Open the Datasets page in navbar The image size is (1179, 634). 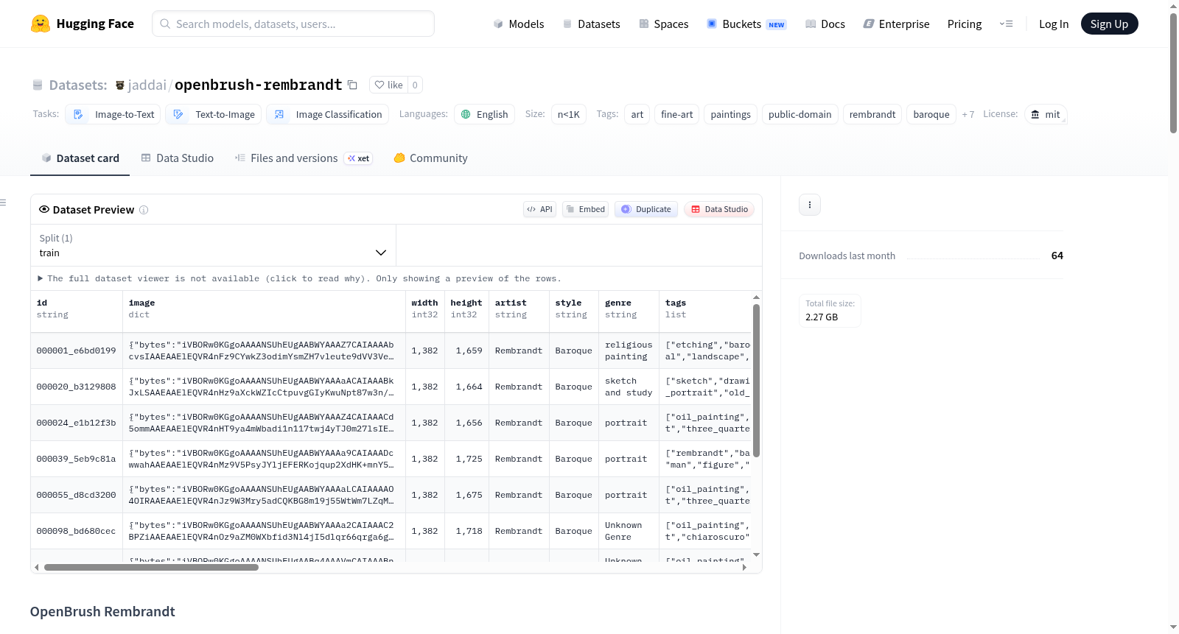click(x=592, y=24)
